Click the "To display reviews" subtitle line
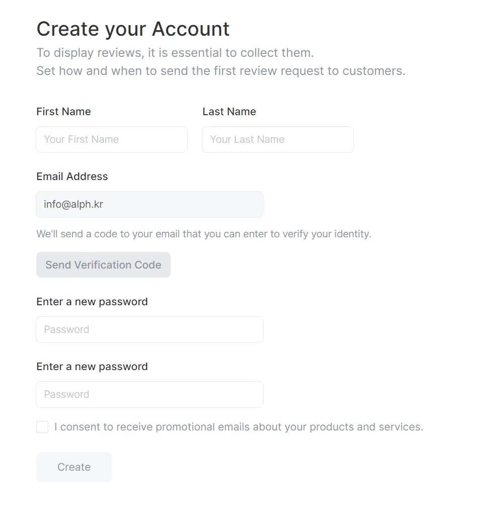The height and width of the screenshot is (523, 498). point(175,53)
